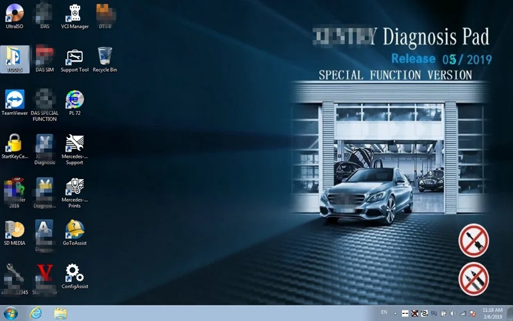
Task: Select the TOOLS folder icon
Action: [14, 56]
